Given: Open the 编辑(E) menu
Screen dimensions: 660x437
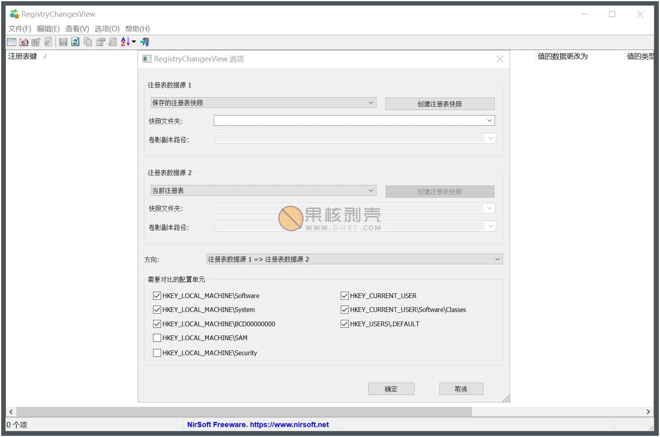Looking at the screenshot, I should coord(48,29).
